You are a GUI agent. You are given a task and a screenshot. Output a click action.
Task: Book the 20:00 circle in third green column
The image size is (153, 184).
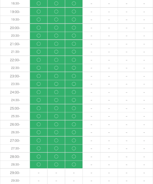[x=74, y=28]
